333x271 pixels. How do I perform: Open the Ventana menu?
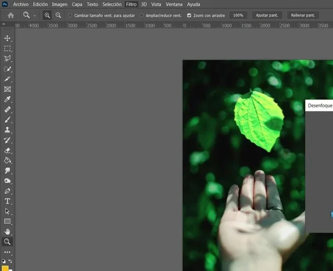174,4
